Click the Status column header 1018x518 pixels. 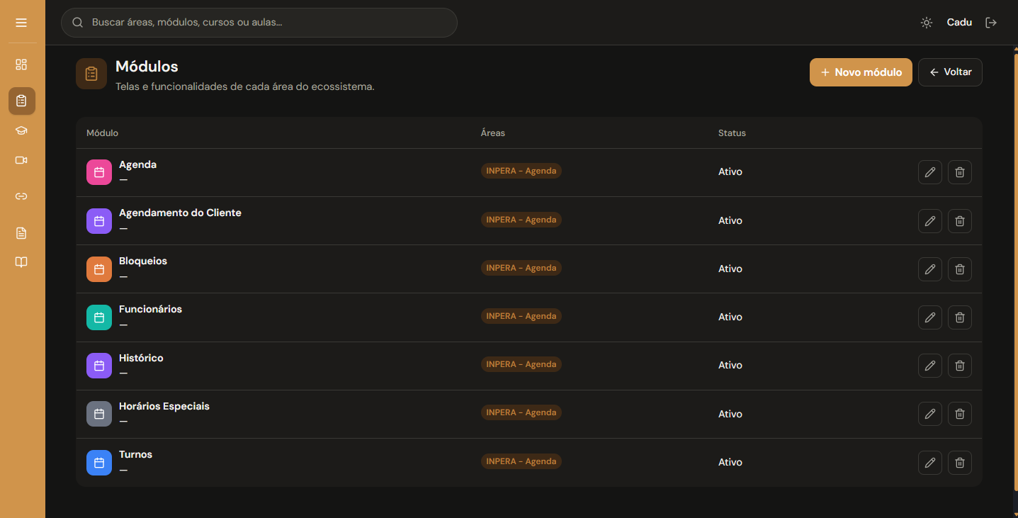732,133
